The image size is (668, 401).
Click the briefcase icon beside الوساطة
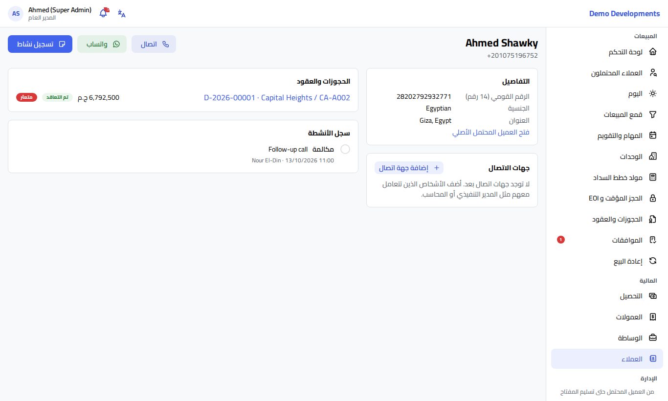coord(652,338)
